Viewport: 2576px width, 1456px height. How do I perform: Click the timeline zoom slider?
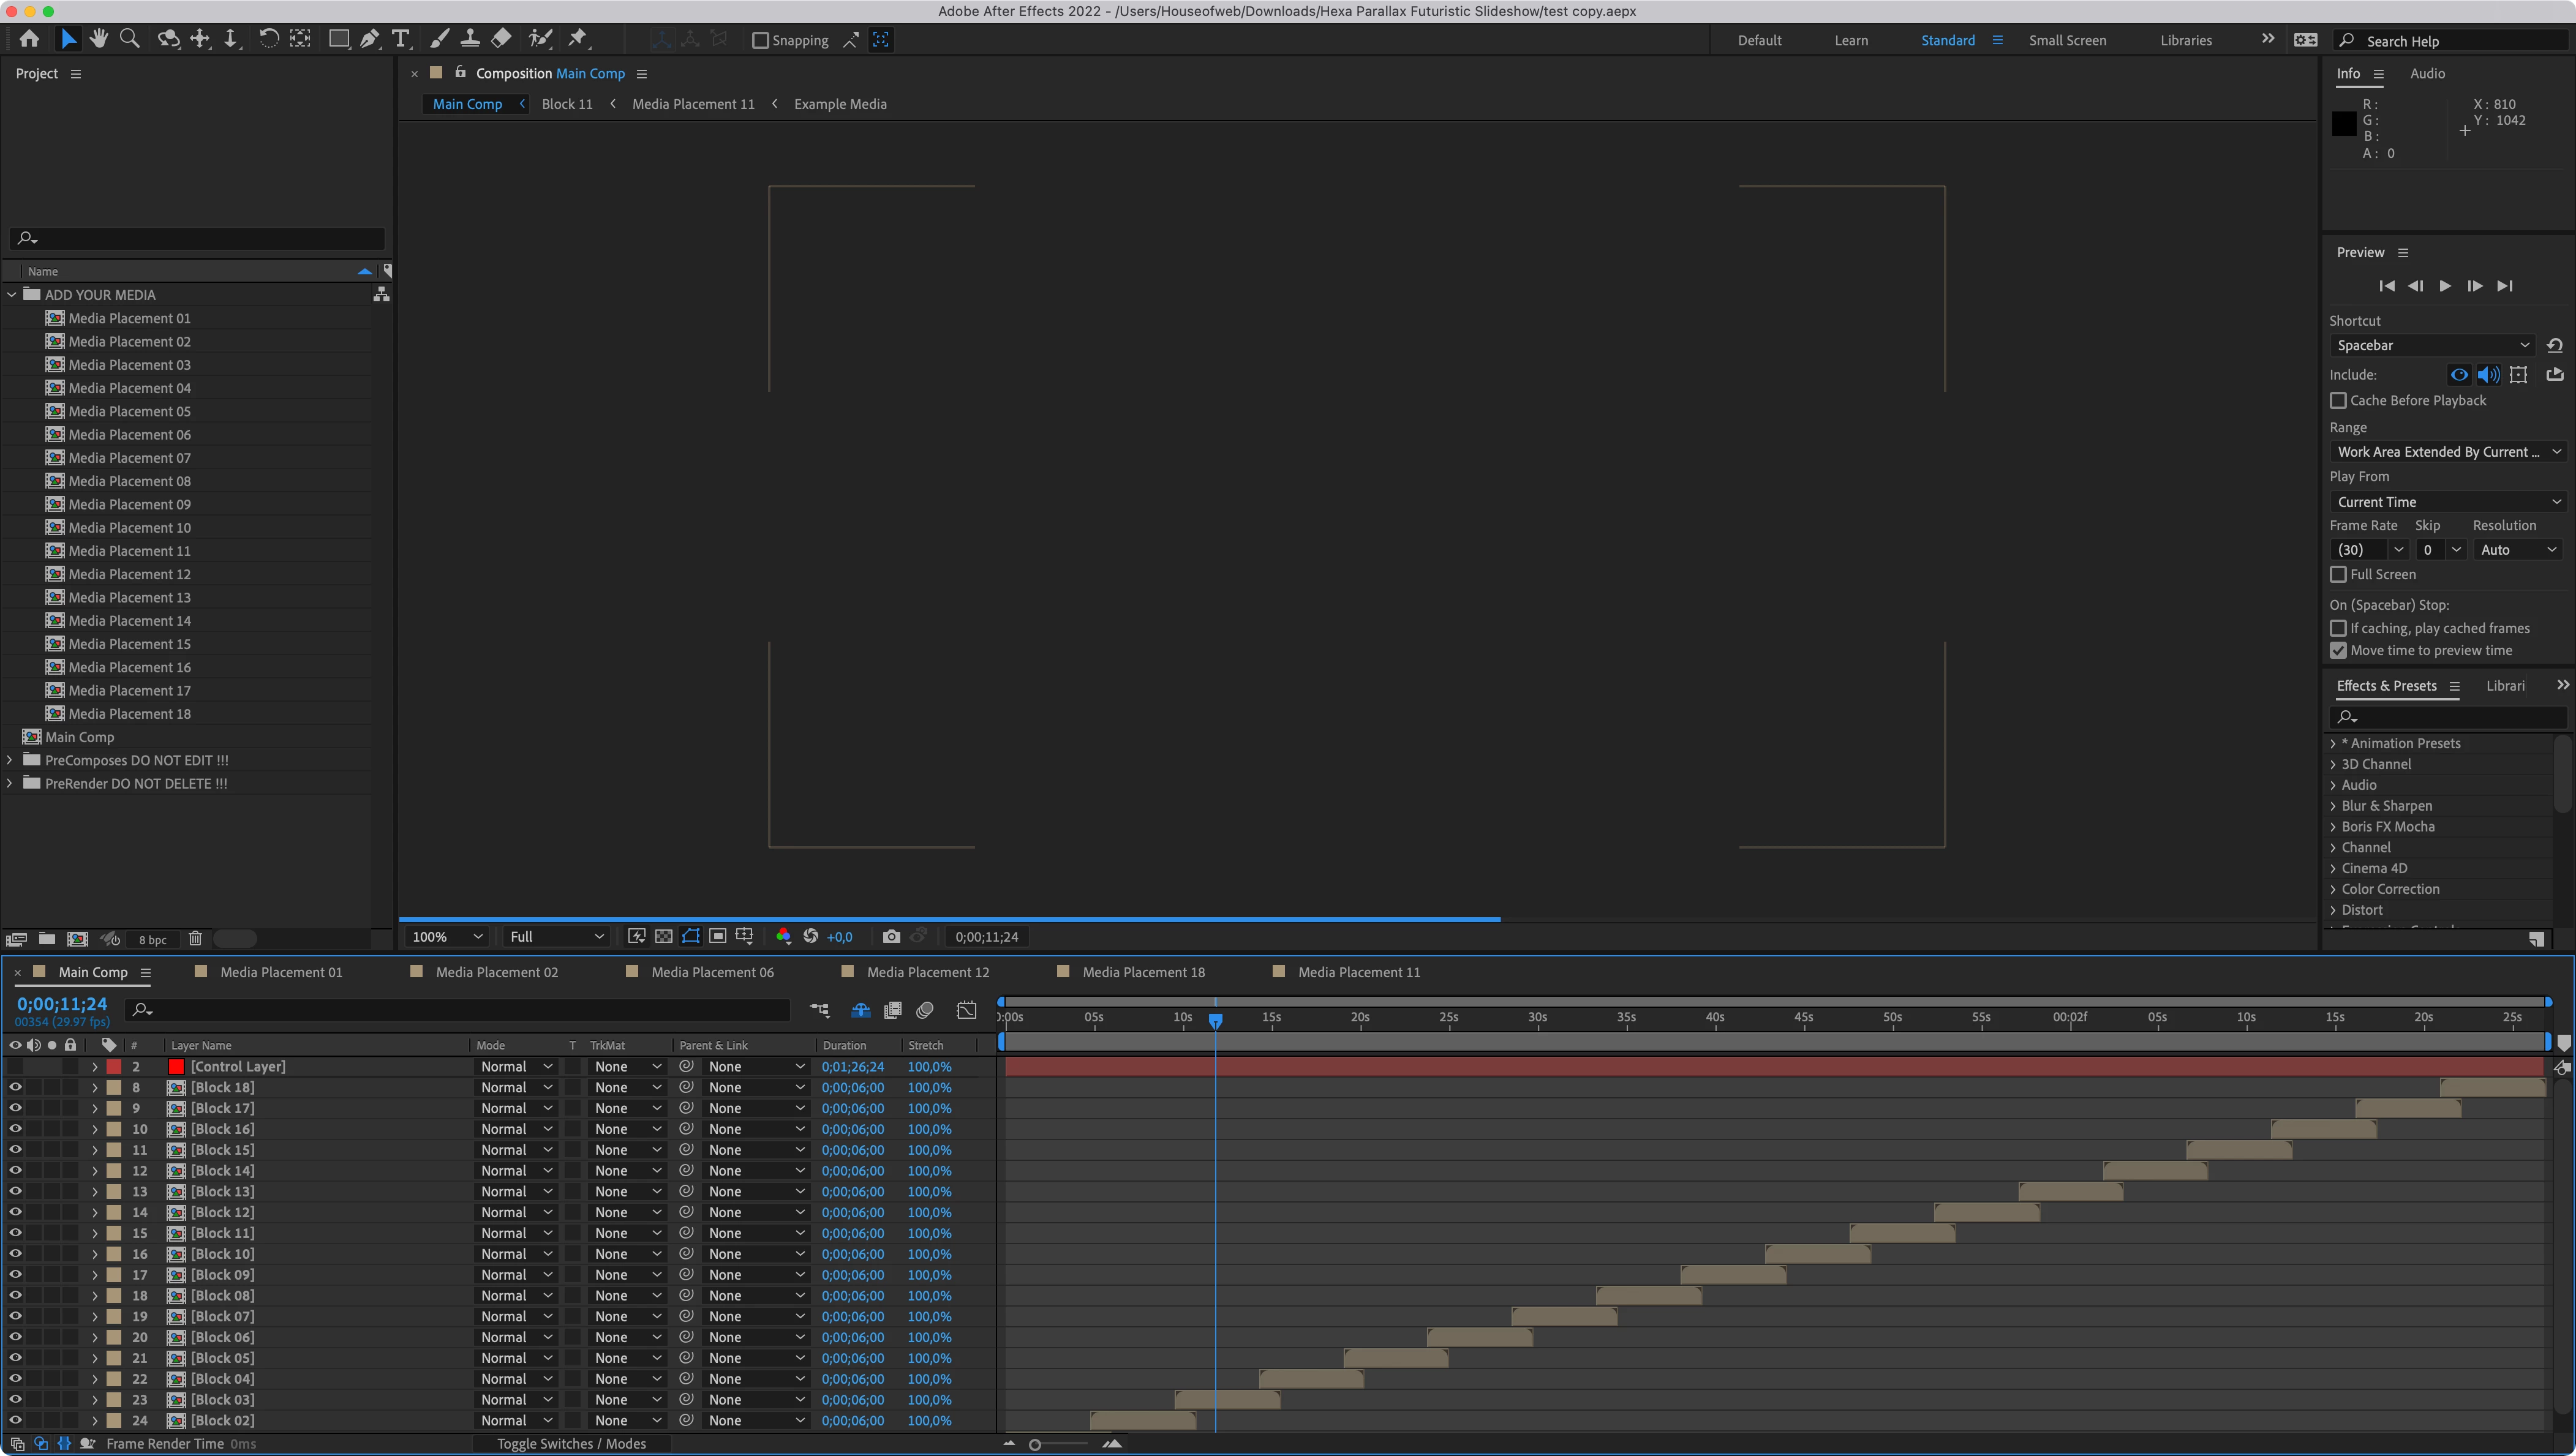pyautogui.click(x=1036, y=1444)
